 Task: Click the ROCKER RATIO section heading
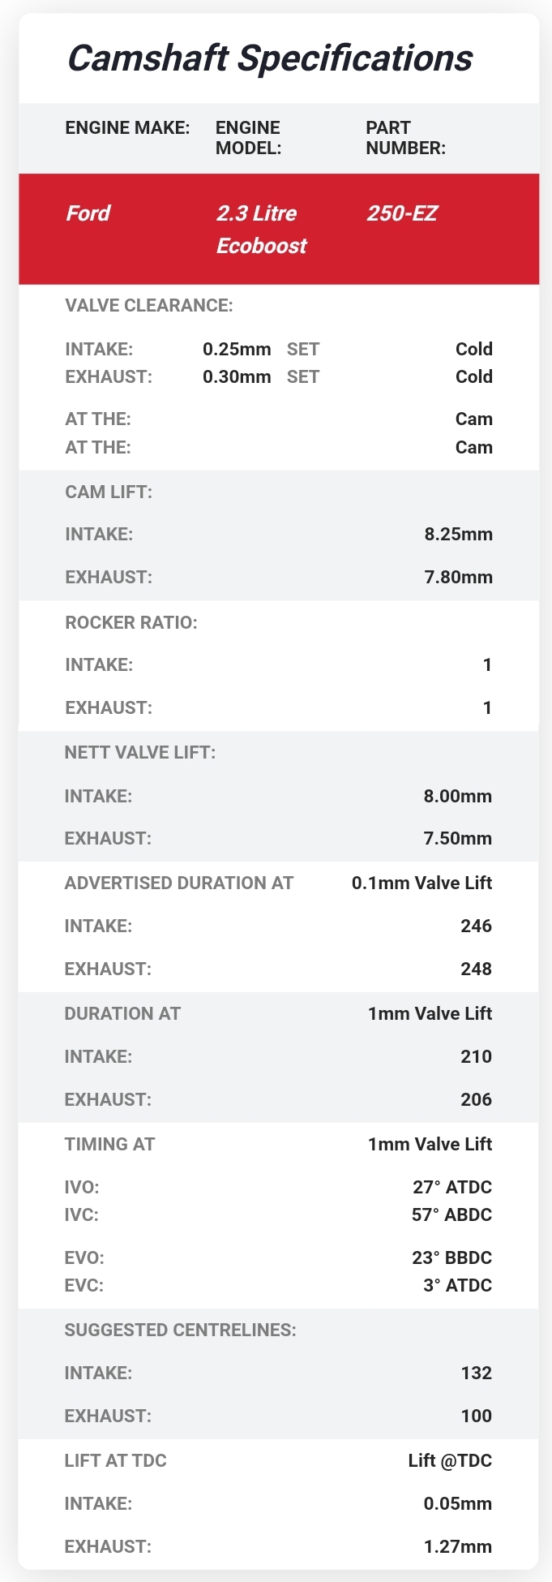point(131,622)
